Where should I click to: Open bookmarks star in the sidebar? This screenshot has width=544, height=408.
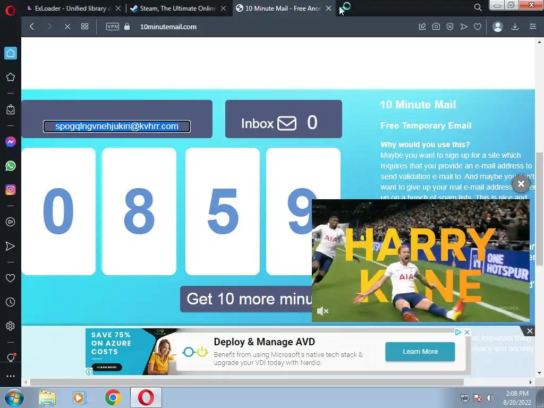(x=11, y=77)
